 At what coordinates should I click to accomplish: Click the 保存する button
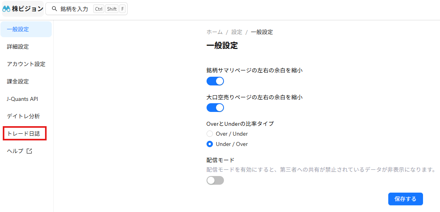(x=405, y=199)
